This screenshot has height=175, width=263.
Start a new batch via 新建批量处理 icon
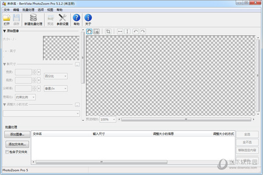click(33, 20)
